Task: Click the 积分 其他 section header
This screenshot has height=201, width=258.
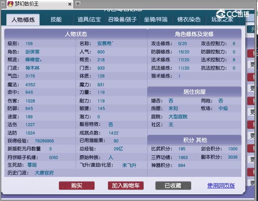Action: pos(194,140)
